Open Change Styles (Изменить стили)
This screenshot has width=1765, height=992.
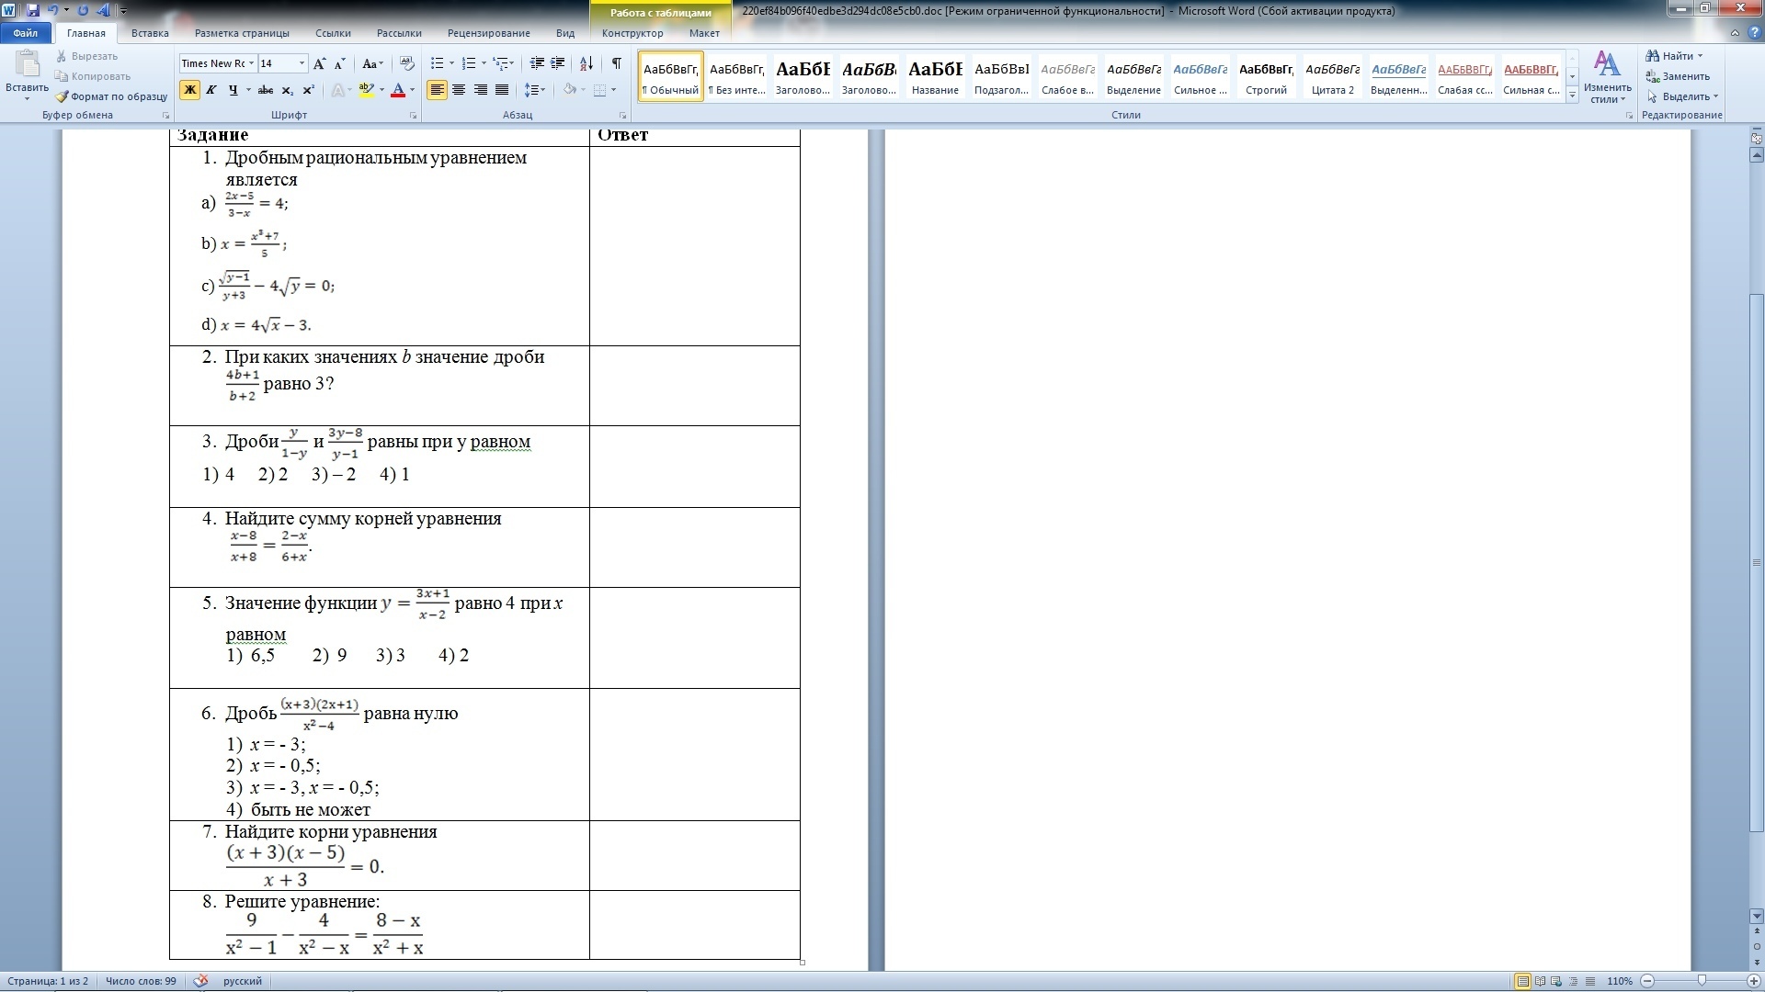(1608, 77)
